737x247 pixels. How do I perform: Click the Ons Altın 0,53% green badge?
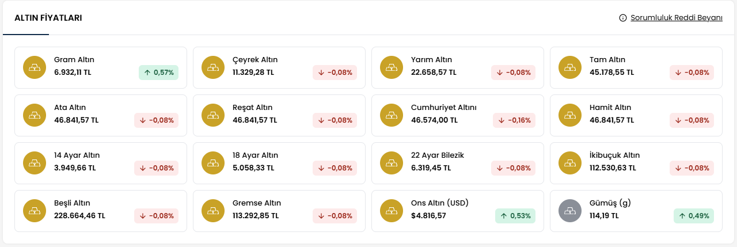[x=515, y=216]
